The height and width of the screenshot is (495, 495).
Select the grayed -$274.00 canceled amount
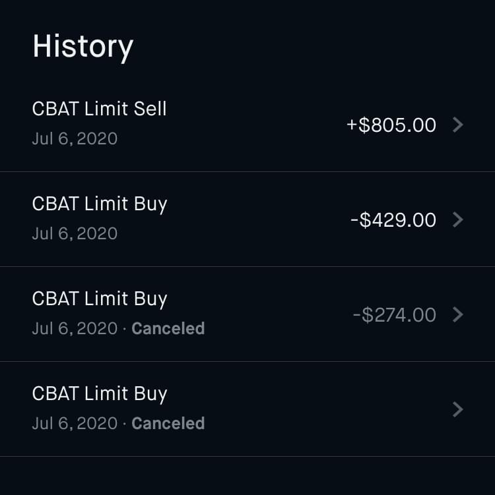(x=394, y=315)
